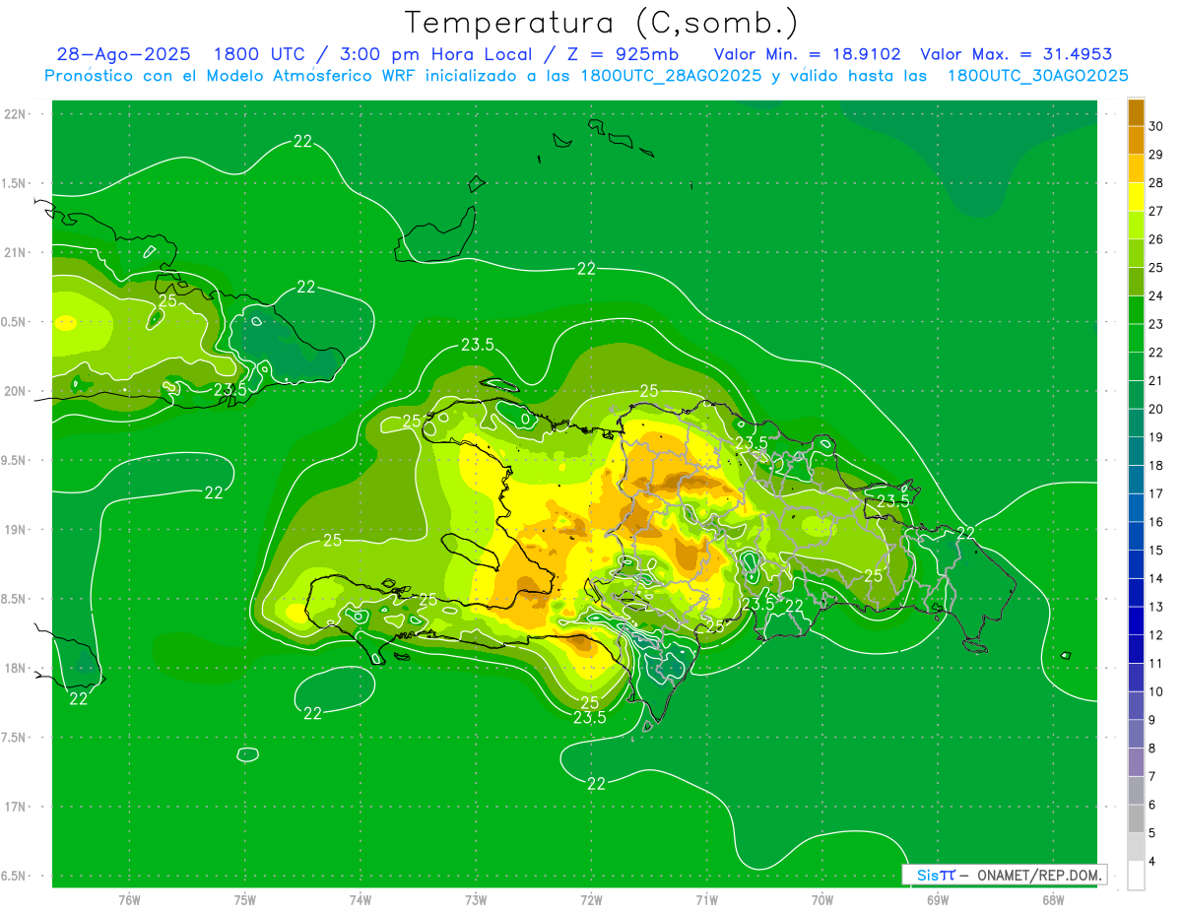Click longitude axis label '73W'
Screen dimensions: 1182x913
click(x=476, y=899)
